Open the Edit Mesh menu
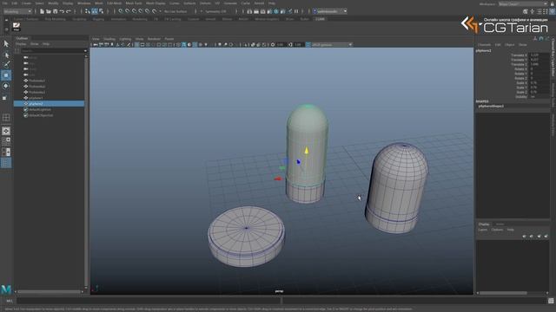This screenshot has width=556, height=312. pos(114,3)
